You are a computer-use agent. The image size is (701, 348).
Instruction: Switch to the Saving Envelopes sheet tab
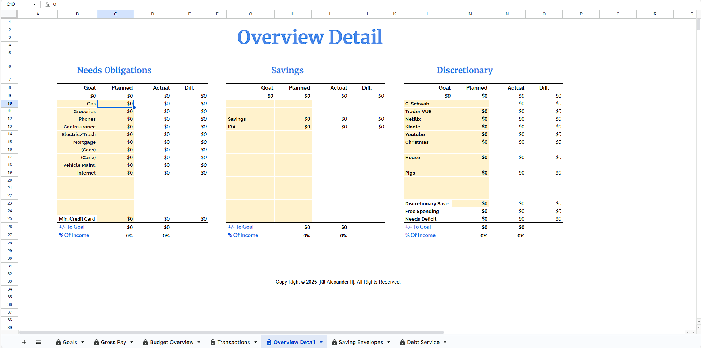click(x=361, y=342)
